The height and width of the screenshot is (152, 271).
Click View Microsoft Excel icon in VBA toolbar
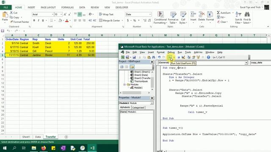click(x=123, y=57)
